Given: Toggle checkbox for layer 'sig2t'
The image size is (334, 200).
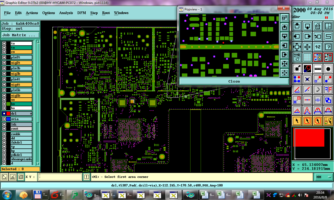Looking at the screenshot, I should point(4,63).
